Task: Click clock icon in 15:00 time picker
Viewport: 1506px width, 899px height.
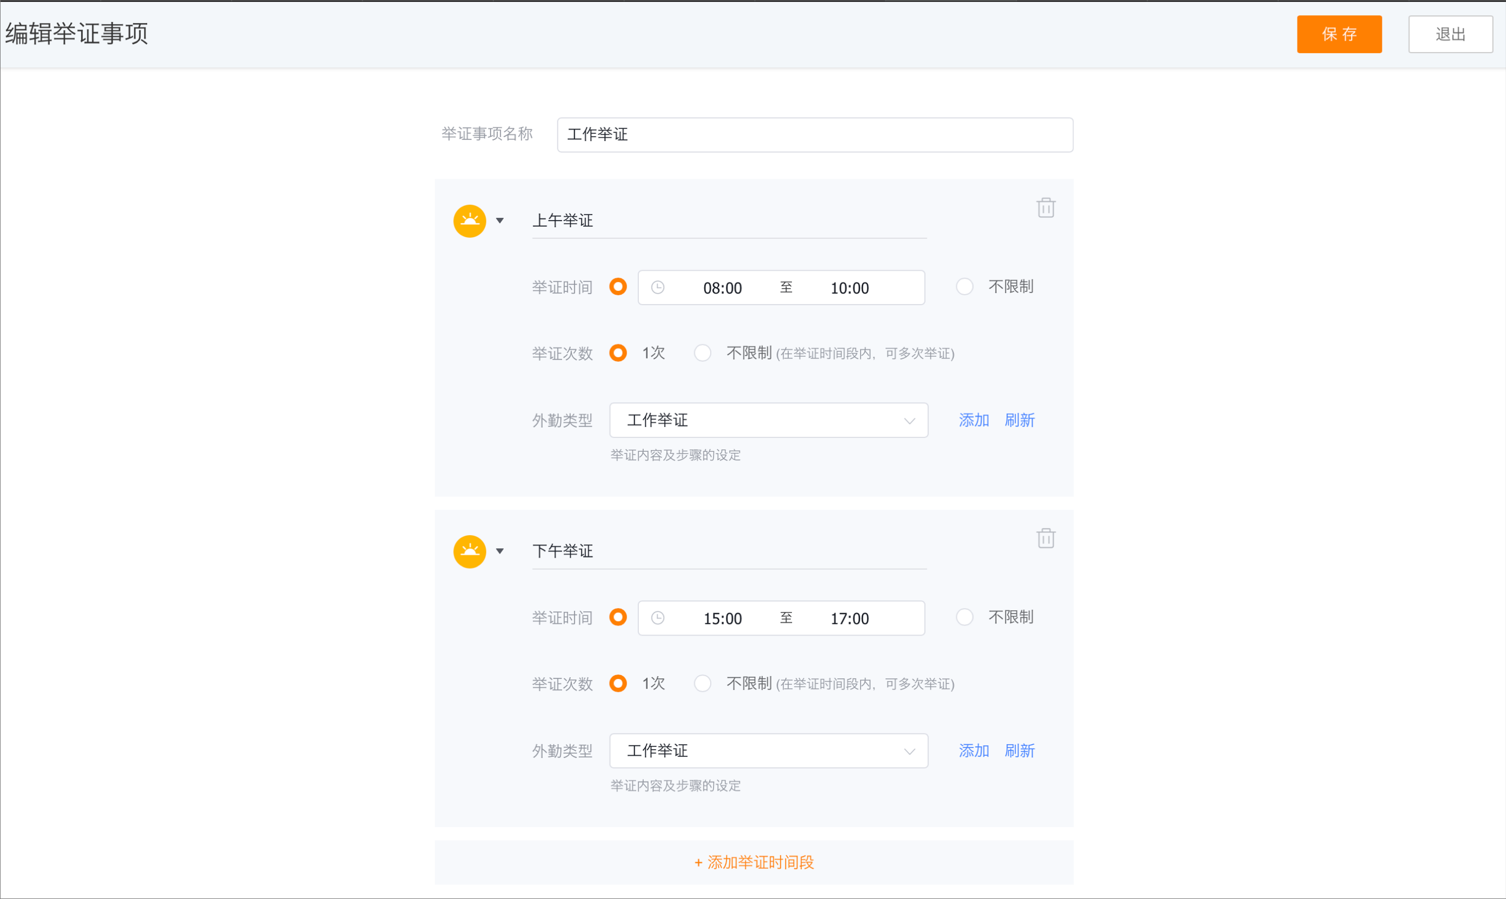Action: (x=658, y=618)
